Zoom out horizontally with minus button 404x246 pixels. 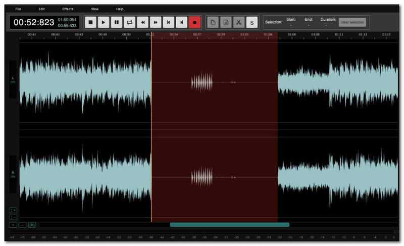click(22, 225)
